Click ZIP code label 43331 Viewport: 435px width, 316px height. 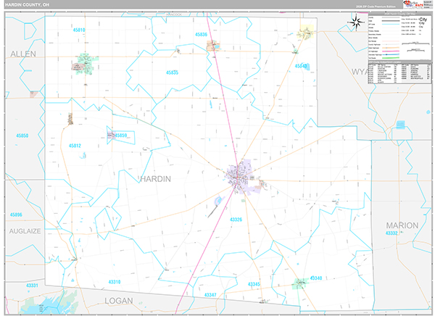(32, 286)
